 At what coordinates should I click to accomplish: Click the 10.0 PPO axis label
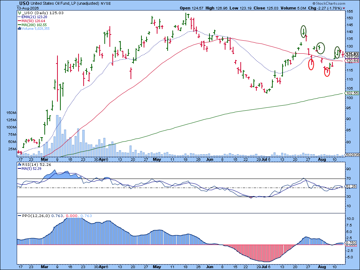[350, 219]
